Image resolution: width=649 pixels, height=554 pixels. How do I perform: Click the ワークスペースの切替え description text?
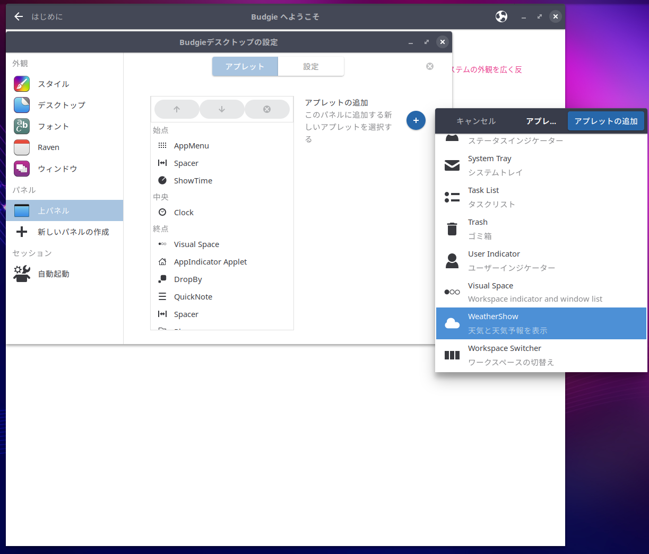click(511, 362)
